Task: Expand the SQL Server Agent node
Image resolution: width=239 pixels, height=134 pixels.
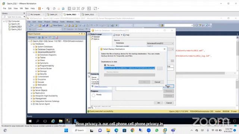Action: pos(31,104)
